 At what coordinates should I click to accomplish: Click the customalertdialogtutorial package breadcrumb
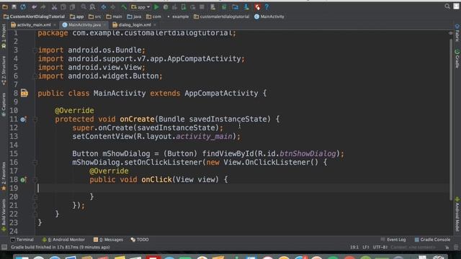[x=221, y=17]
